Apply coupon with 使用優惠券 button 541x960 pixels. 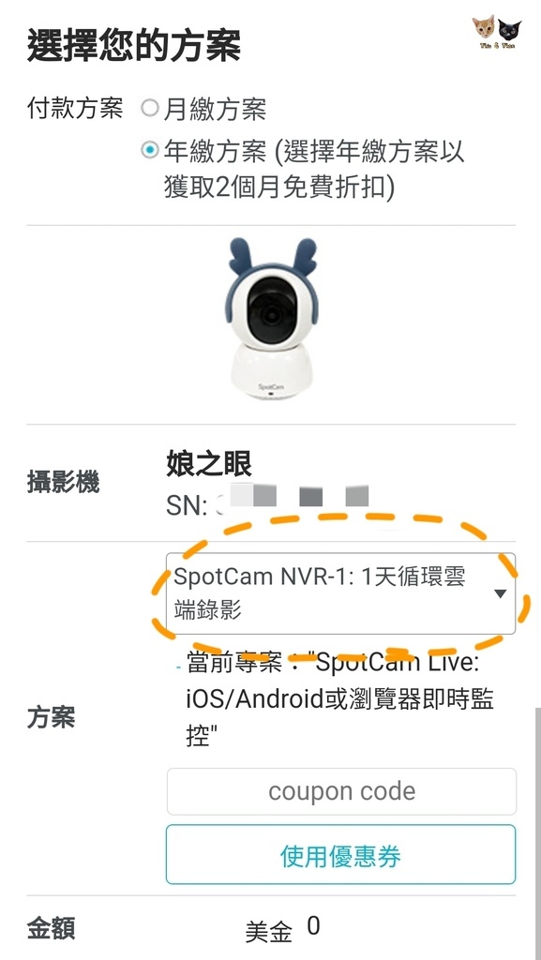pos(341,855)
